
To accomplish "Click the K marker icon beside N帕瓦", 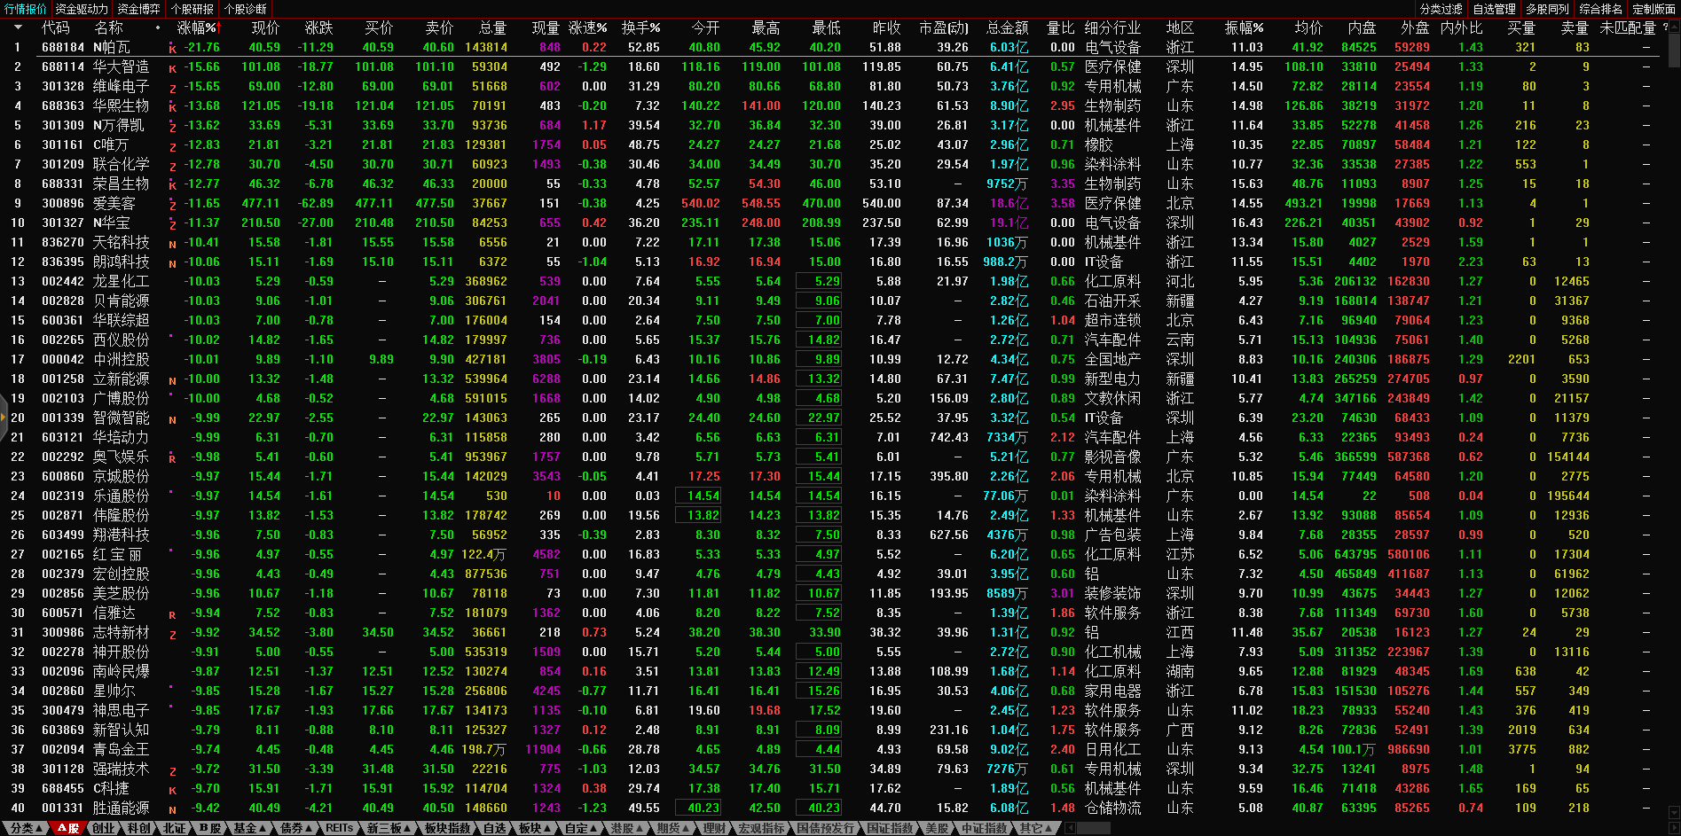I will (172, 49).
